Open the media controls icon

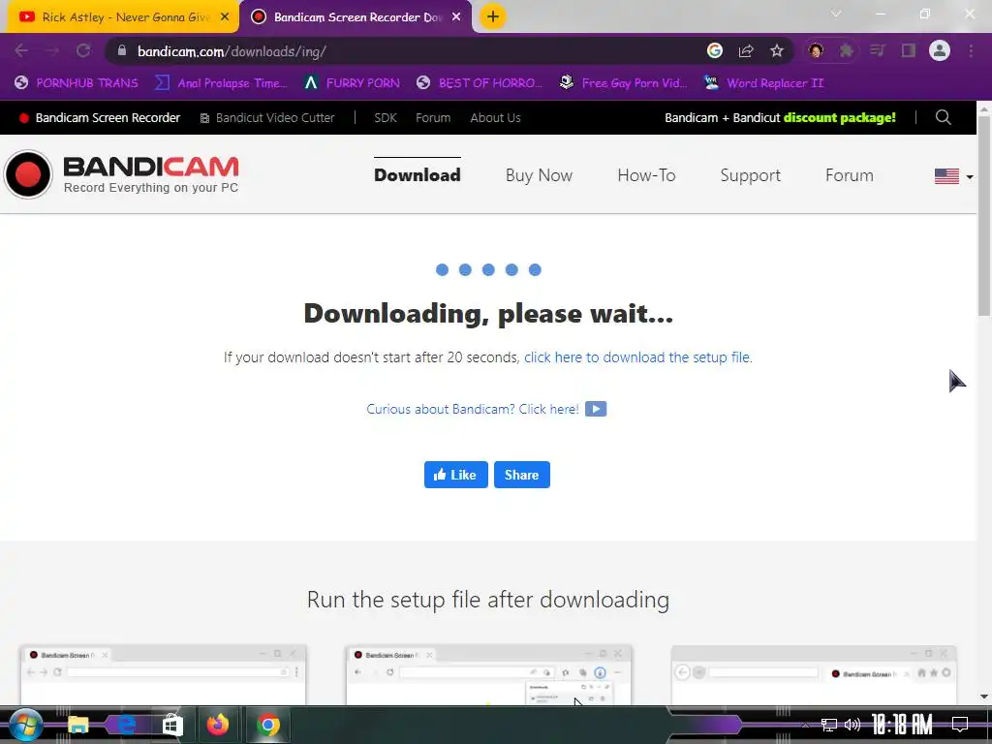pos(878,50)
